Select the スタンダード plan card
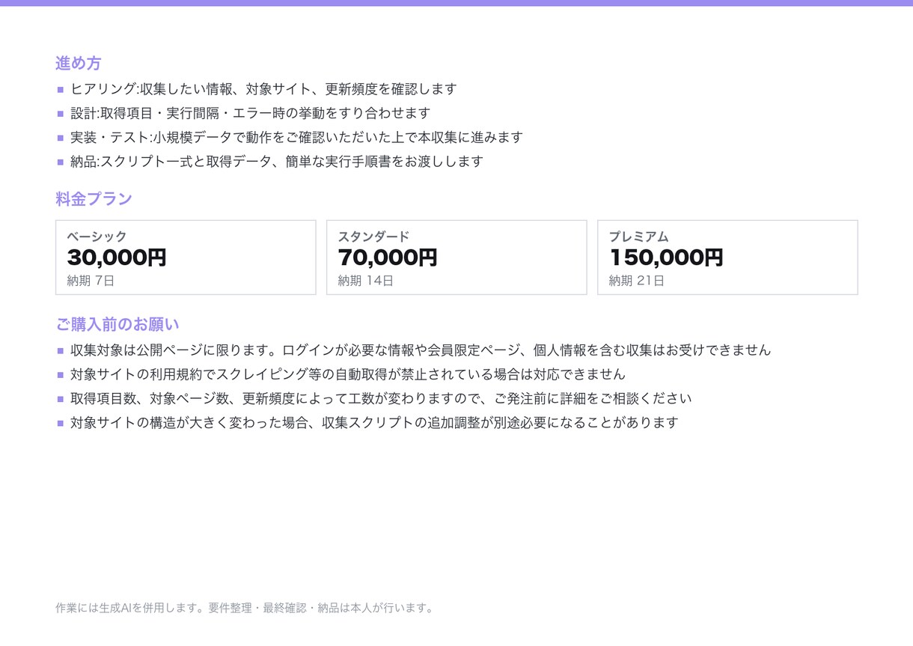 point(456,258)
